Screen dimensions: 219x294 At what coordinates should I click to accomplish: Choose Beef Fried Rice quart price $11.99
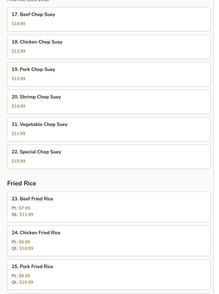click(x=26, y=214)
